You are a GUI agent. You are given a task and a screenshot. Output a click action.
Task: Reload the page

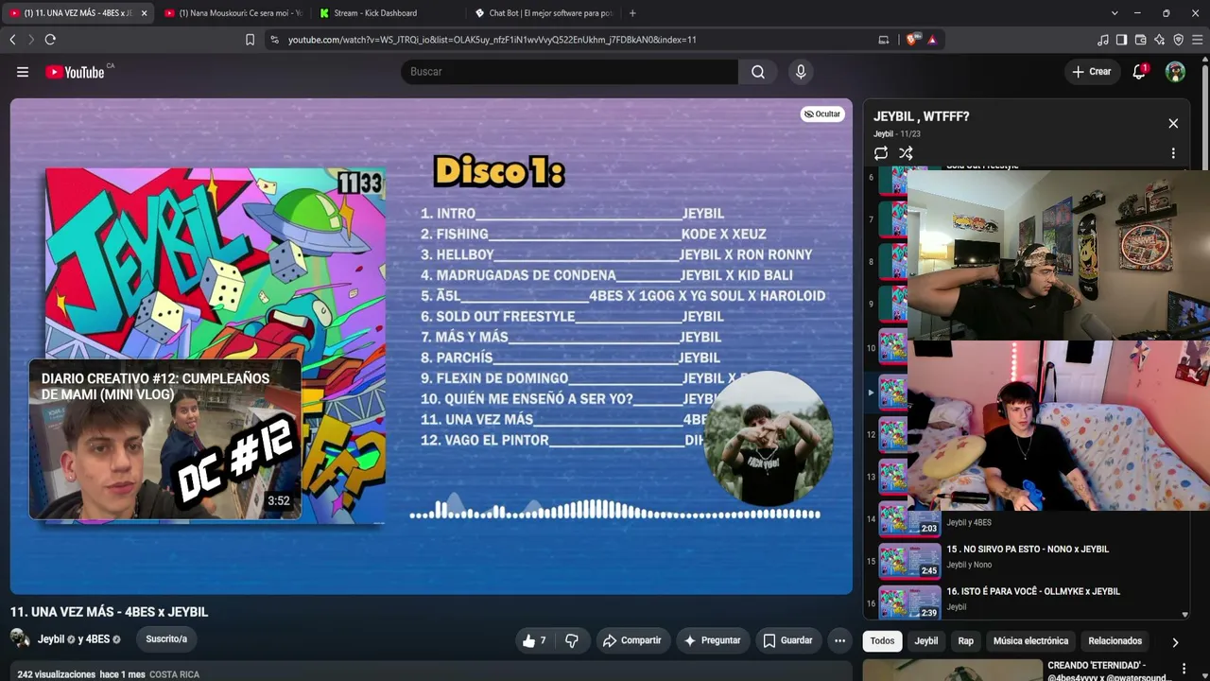point(50,40)
